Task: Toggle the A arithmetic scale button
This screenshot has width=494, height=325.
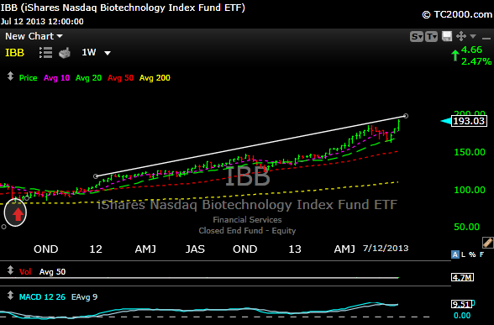Action: [x=455, y=254]
